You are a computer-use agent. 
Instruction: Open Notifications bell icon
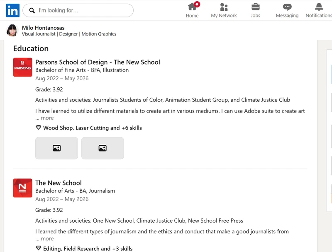click(x=319, y=7)
